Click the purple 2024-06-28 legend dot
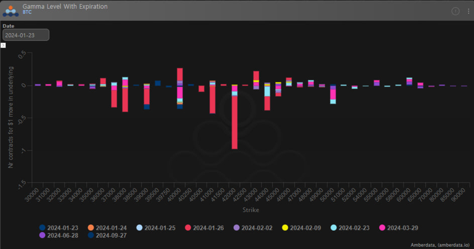 click(43, 235)
